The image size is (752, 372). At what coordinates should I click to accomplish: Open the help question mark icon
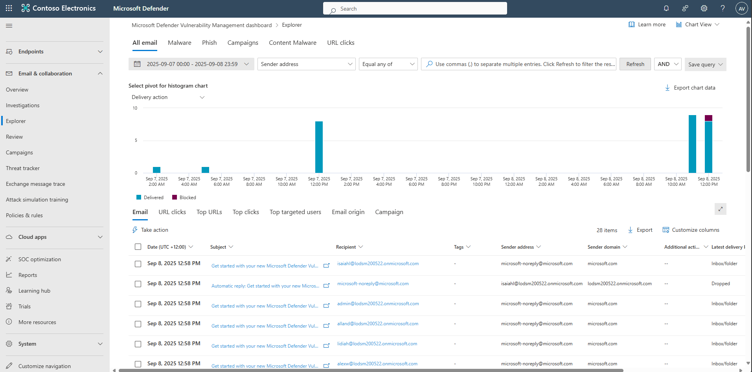pos(723,8)
